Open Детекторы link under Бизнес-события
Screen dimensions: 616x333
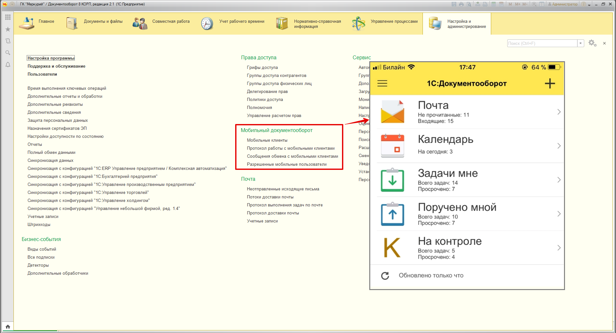point(38,265)
